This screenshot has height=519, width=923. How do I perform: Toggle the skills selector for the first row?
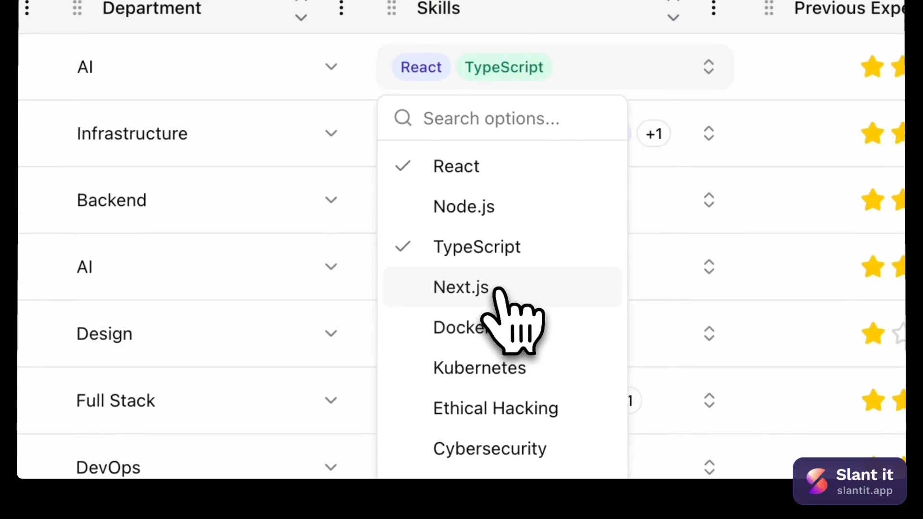[x=709, y=67]
